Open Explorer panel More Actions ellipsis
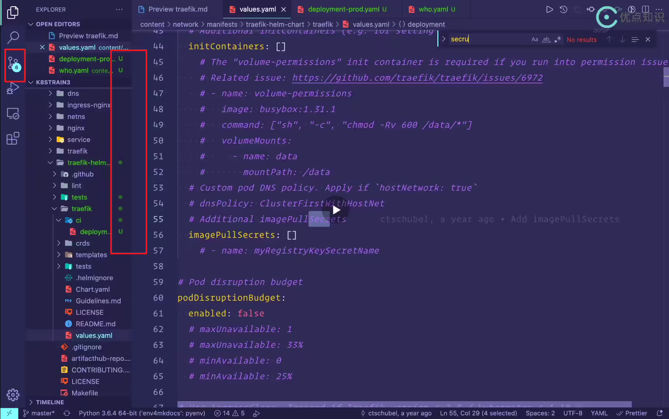669x419 pixels. click(119, 9)
